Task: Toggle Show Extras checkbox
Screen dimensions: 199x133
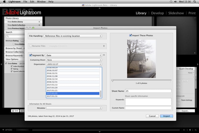Action: [6, 63]
